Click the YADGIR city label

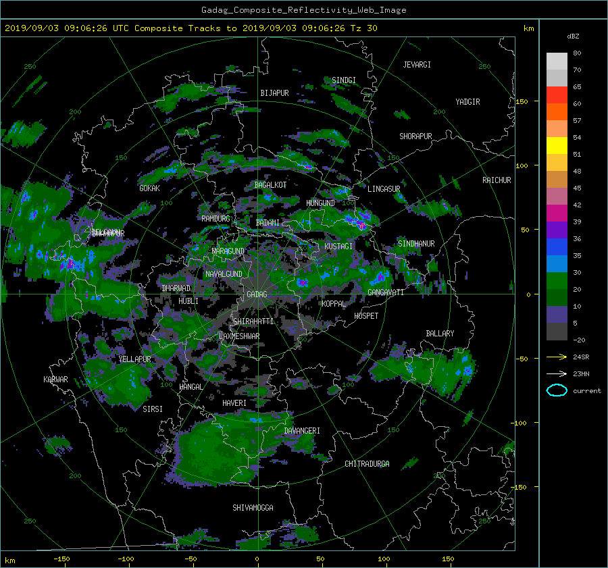pyautogui.click(x=467, y=102)
